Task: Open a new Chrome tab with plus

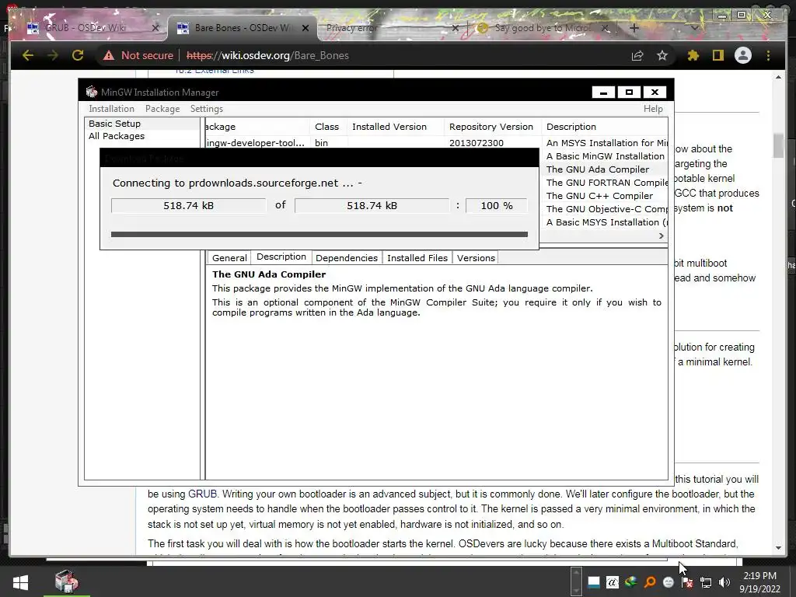Action: 634,29
